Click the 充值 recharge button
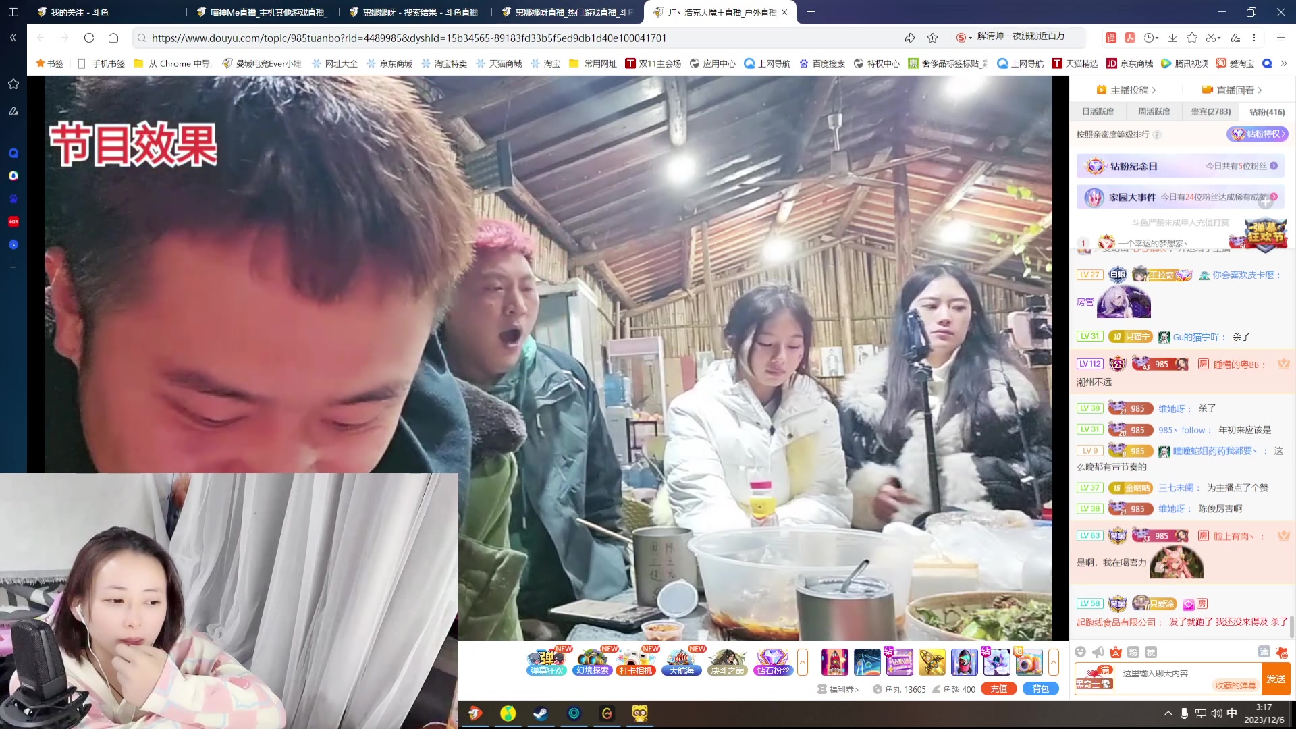Screen dimensions: 1296x729 click(998, 689)
